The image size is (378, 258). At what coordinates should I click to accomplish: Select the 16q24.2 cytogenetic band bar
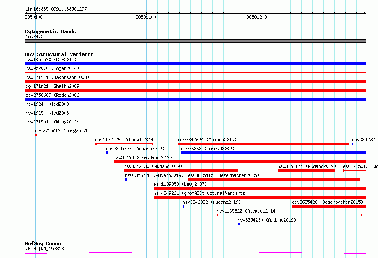[x=195, y=41]
